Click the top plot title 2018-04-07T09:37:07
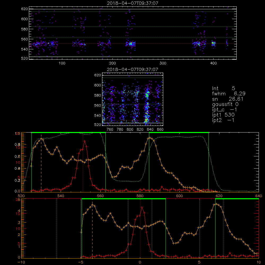This screenshot has width=265, height=265. tap(133, 3)
